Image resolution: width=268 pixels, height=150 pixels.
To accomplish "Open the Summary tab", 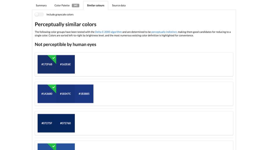I will pyautogui.click(x=41, y=6).
